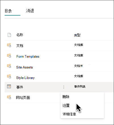
Task: Click the 文档库 type cell for Form Templates
Action: tap(79, 55)
